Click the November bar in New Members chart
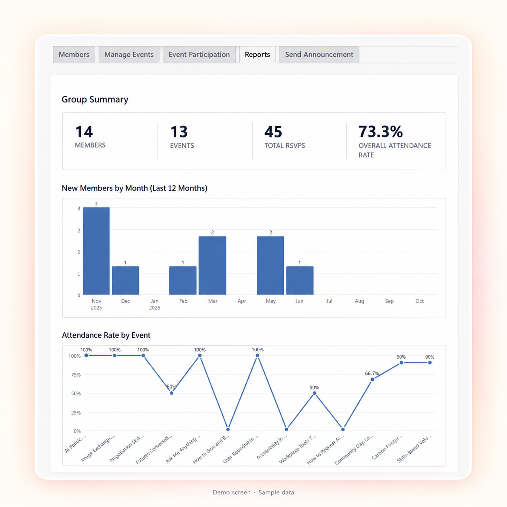 coord(96,251)
